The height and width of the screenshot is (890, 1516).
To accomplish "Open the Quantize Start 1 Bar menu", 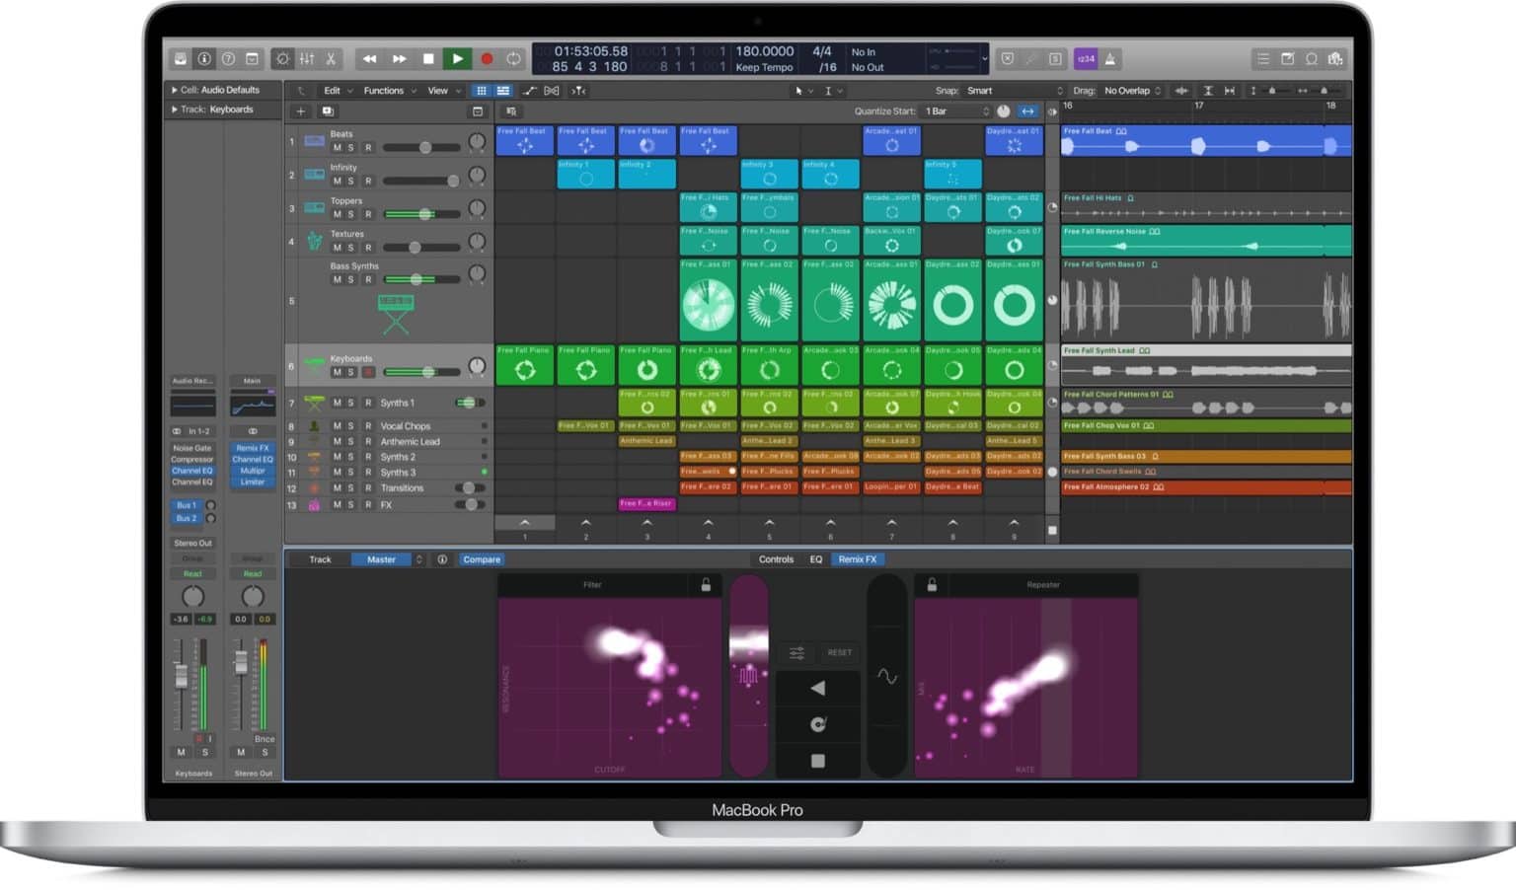I will pos(956,111).
